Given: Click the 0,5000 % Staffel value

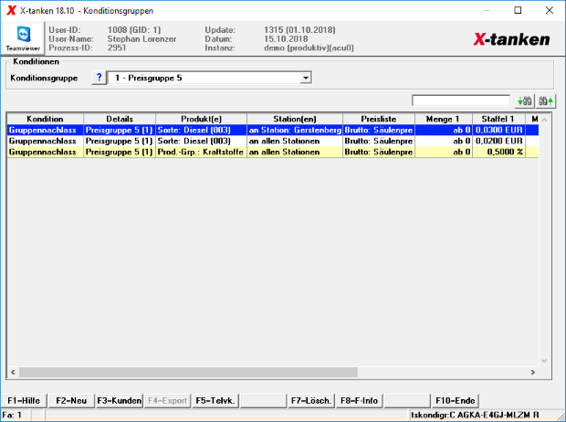Looking at the screenshot, I should tap(498, 153).
